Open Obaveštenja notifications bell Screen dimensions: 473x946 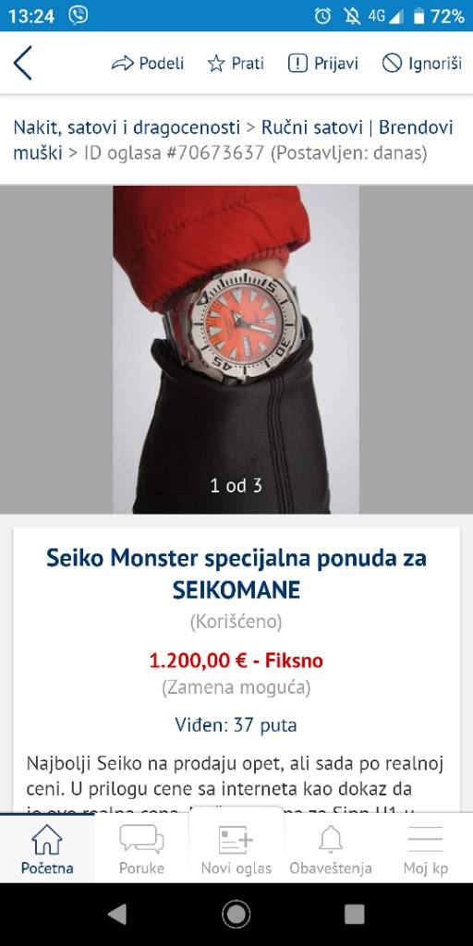[331, 849]
